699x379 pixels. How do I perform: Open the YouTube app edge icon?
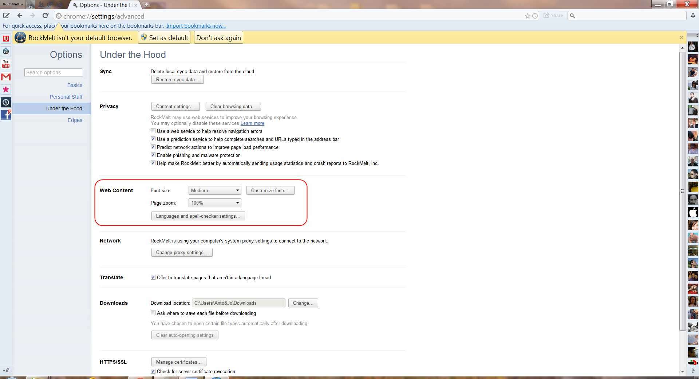6,64
